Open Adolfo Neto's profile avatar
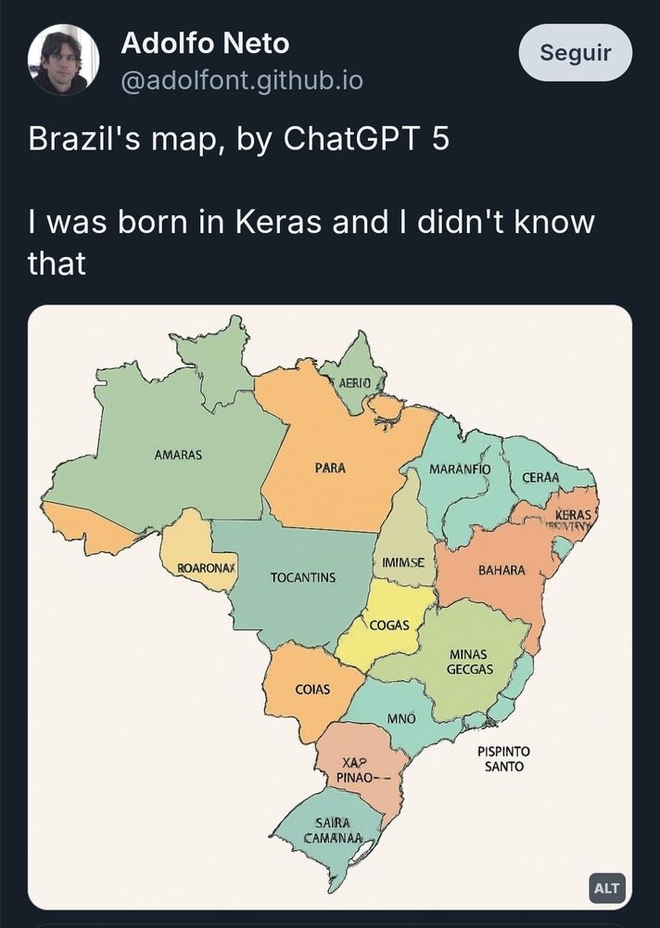 [63, 59]
